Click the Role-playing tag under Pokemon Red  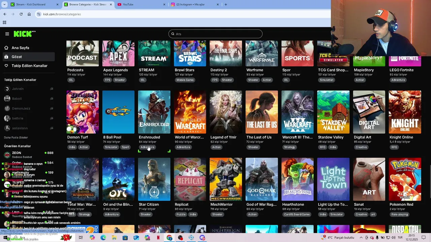(x=400, y=214)
